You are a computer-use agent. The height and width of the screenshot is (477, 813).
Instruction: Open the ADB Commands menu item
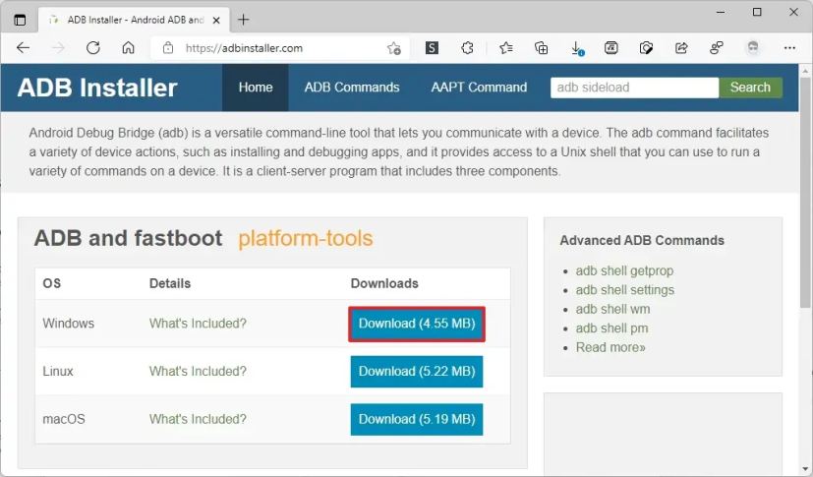pyautogui.click(x=352, y=88)
